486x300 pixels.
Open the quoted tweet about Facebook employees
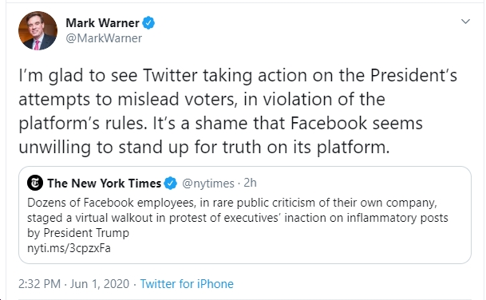coord(245,215)
